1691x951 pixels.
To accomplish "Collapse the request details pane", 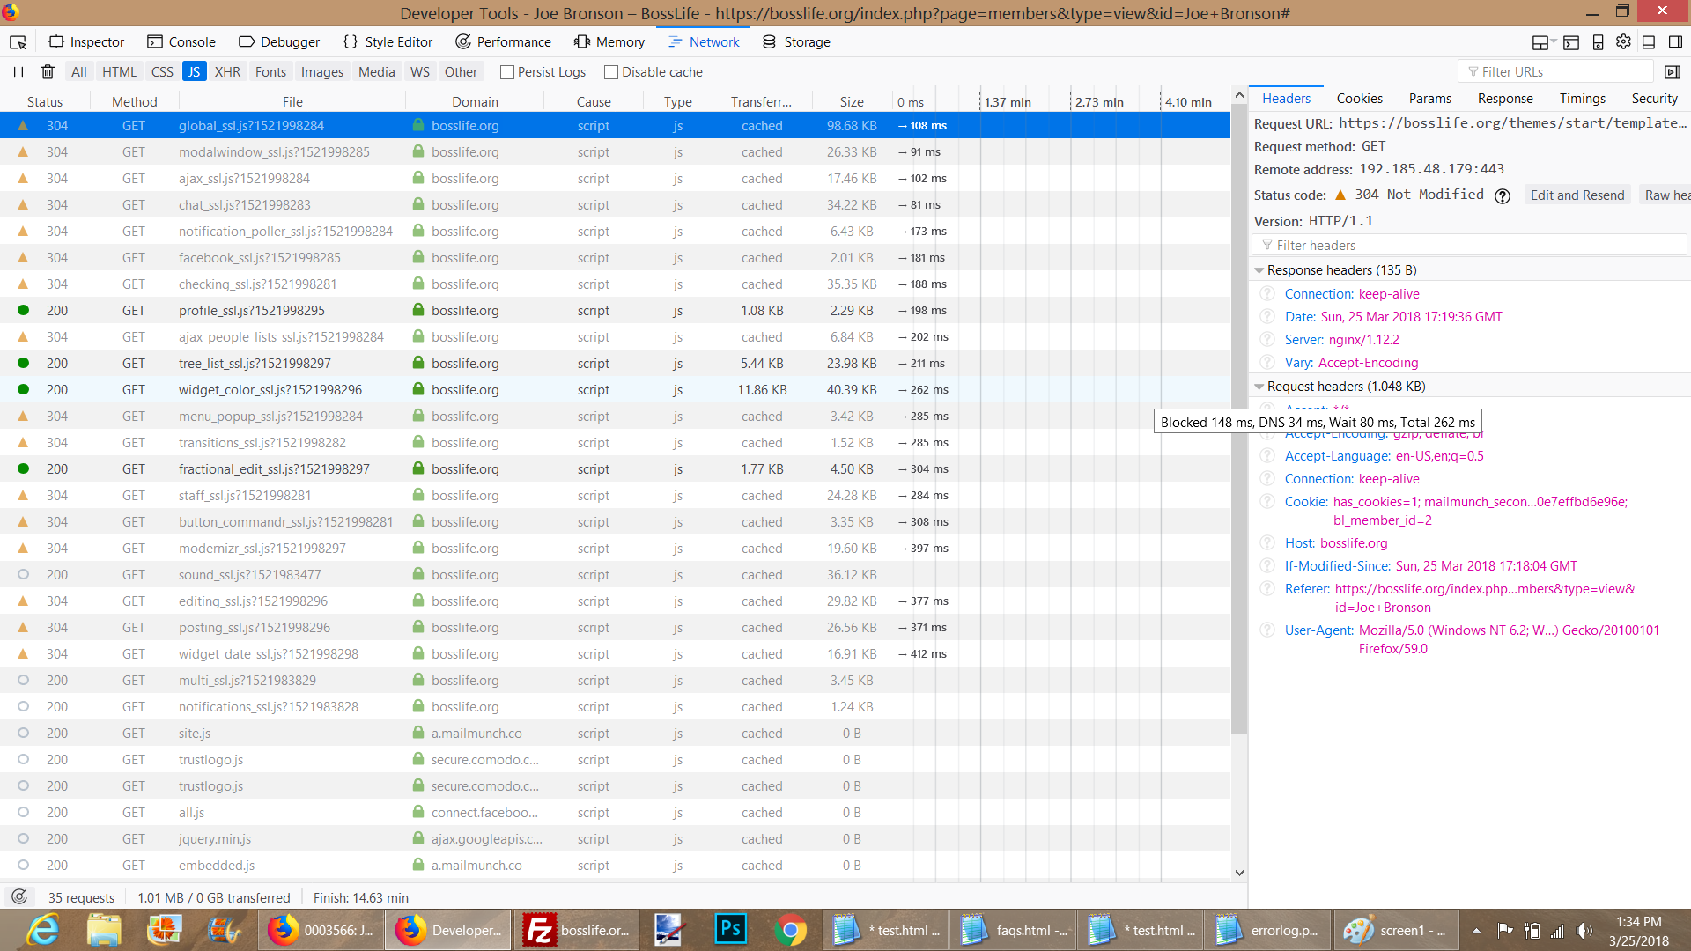I will pyautogui.click(x=1672, y=72).
